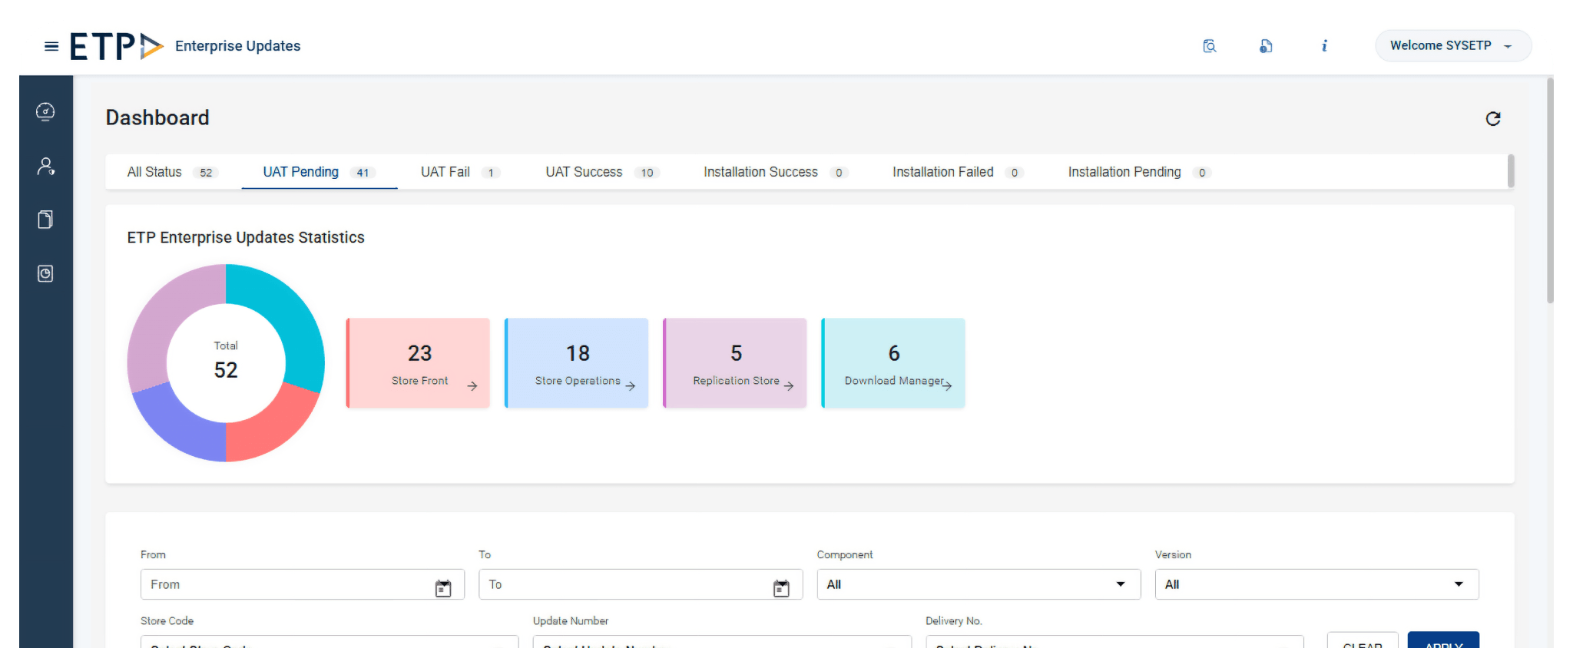Open the To date calendar picker

coord(781,588)
